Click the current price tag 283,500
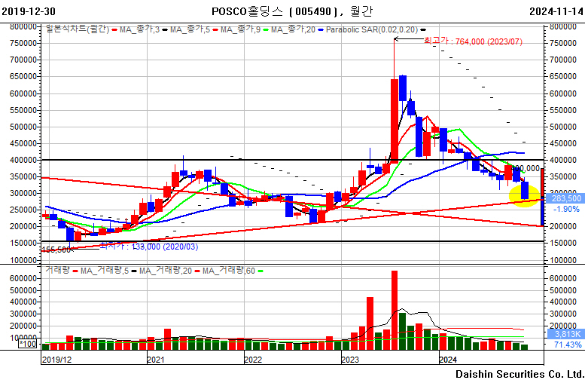The image size is (585, 383). [x=567, y=198]
